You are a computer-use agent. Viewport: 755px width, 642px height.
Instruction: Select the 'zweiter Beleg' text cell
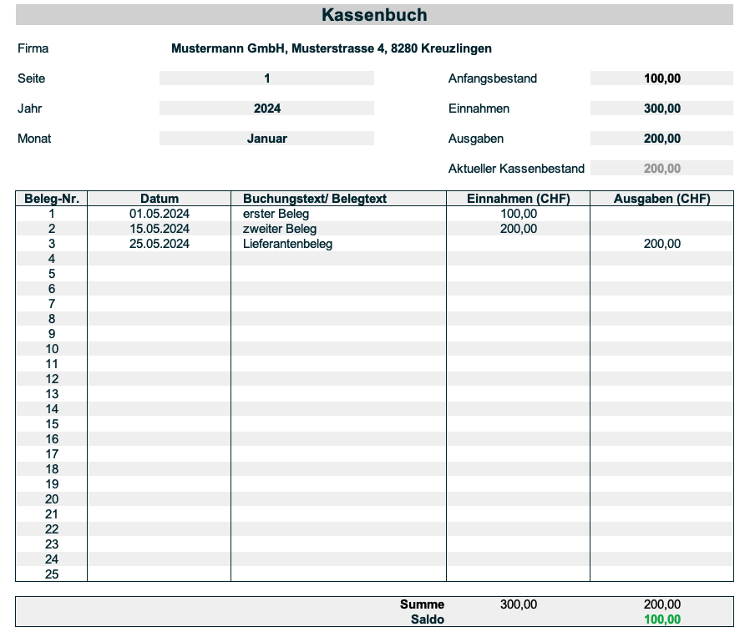pos(280,229)
